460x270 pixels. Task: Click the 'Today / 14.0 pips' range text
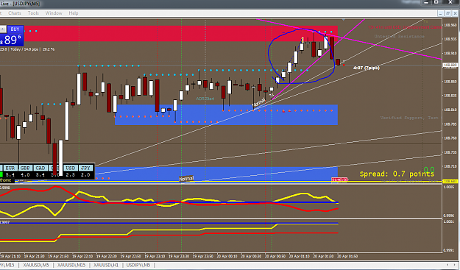pos(24,49)
